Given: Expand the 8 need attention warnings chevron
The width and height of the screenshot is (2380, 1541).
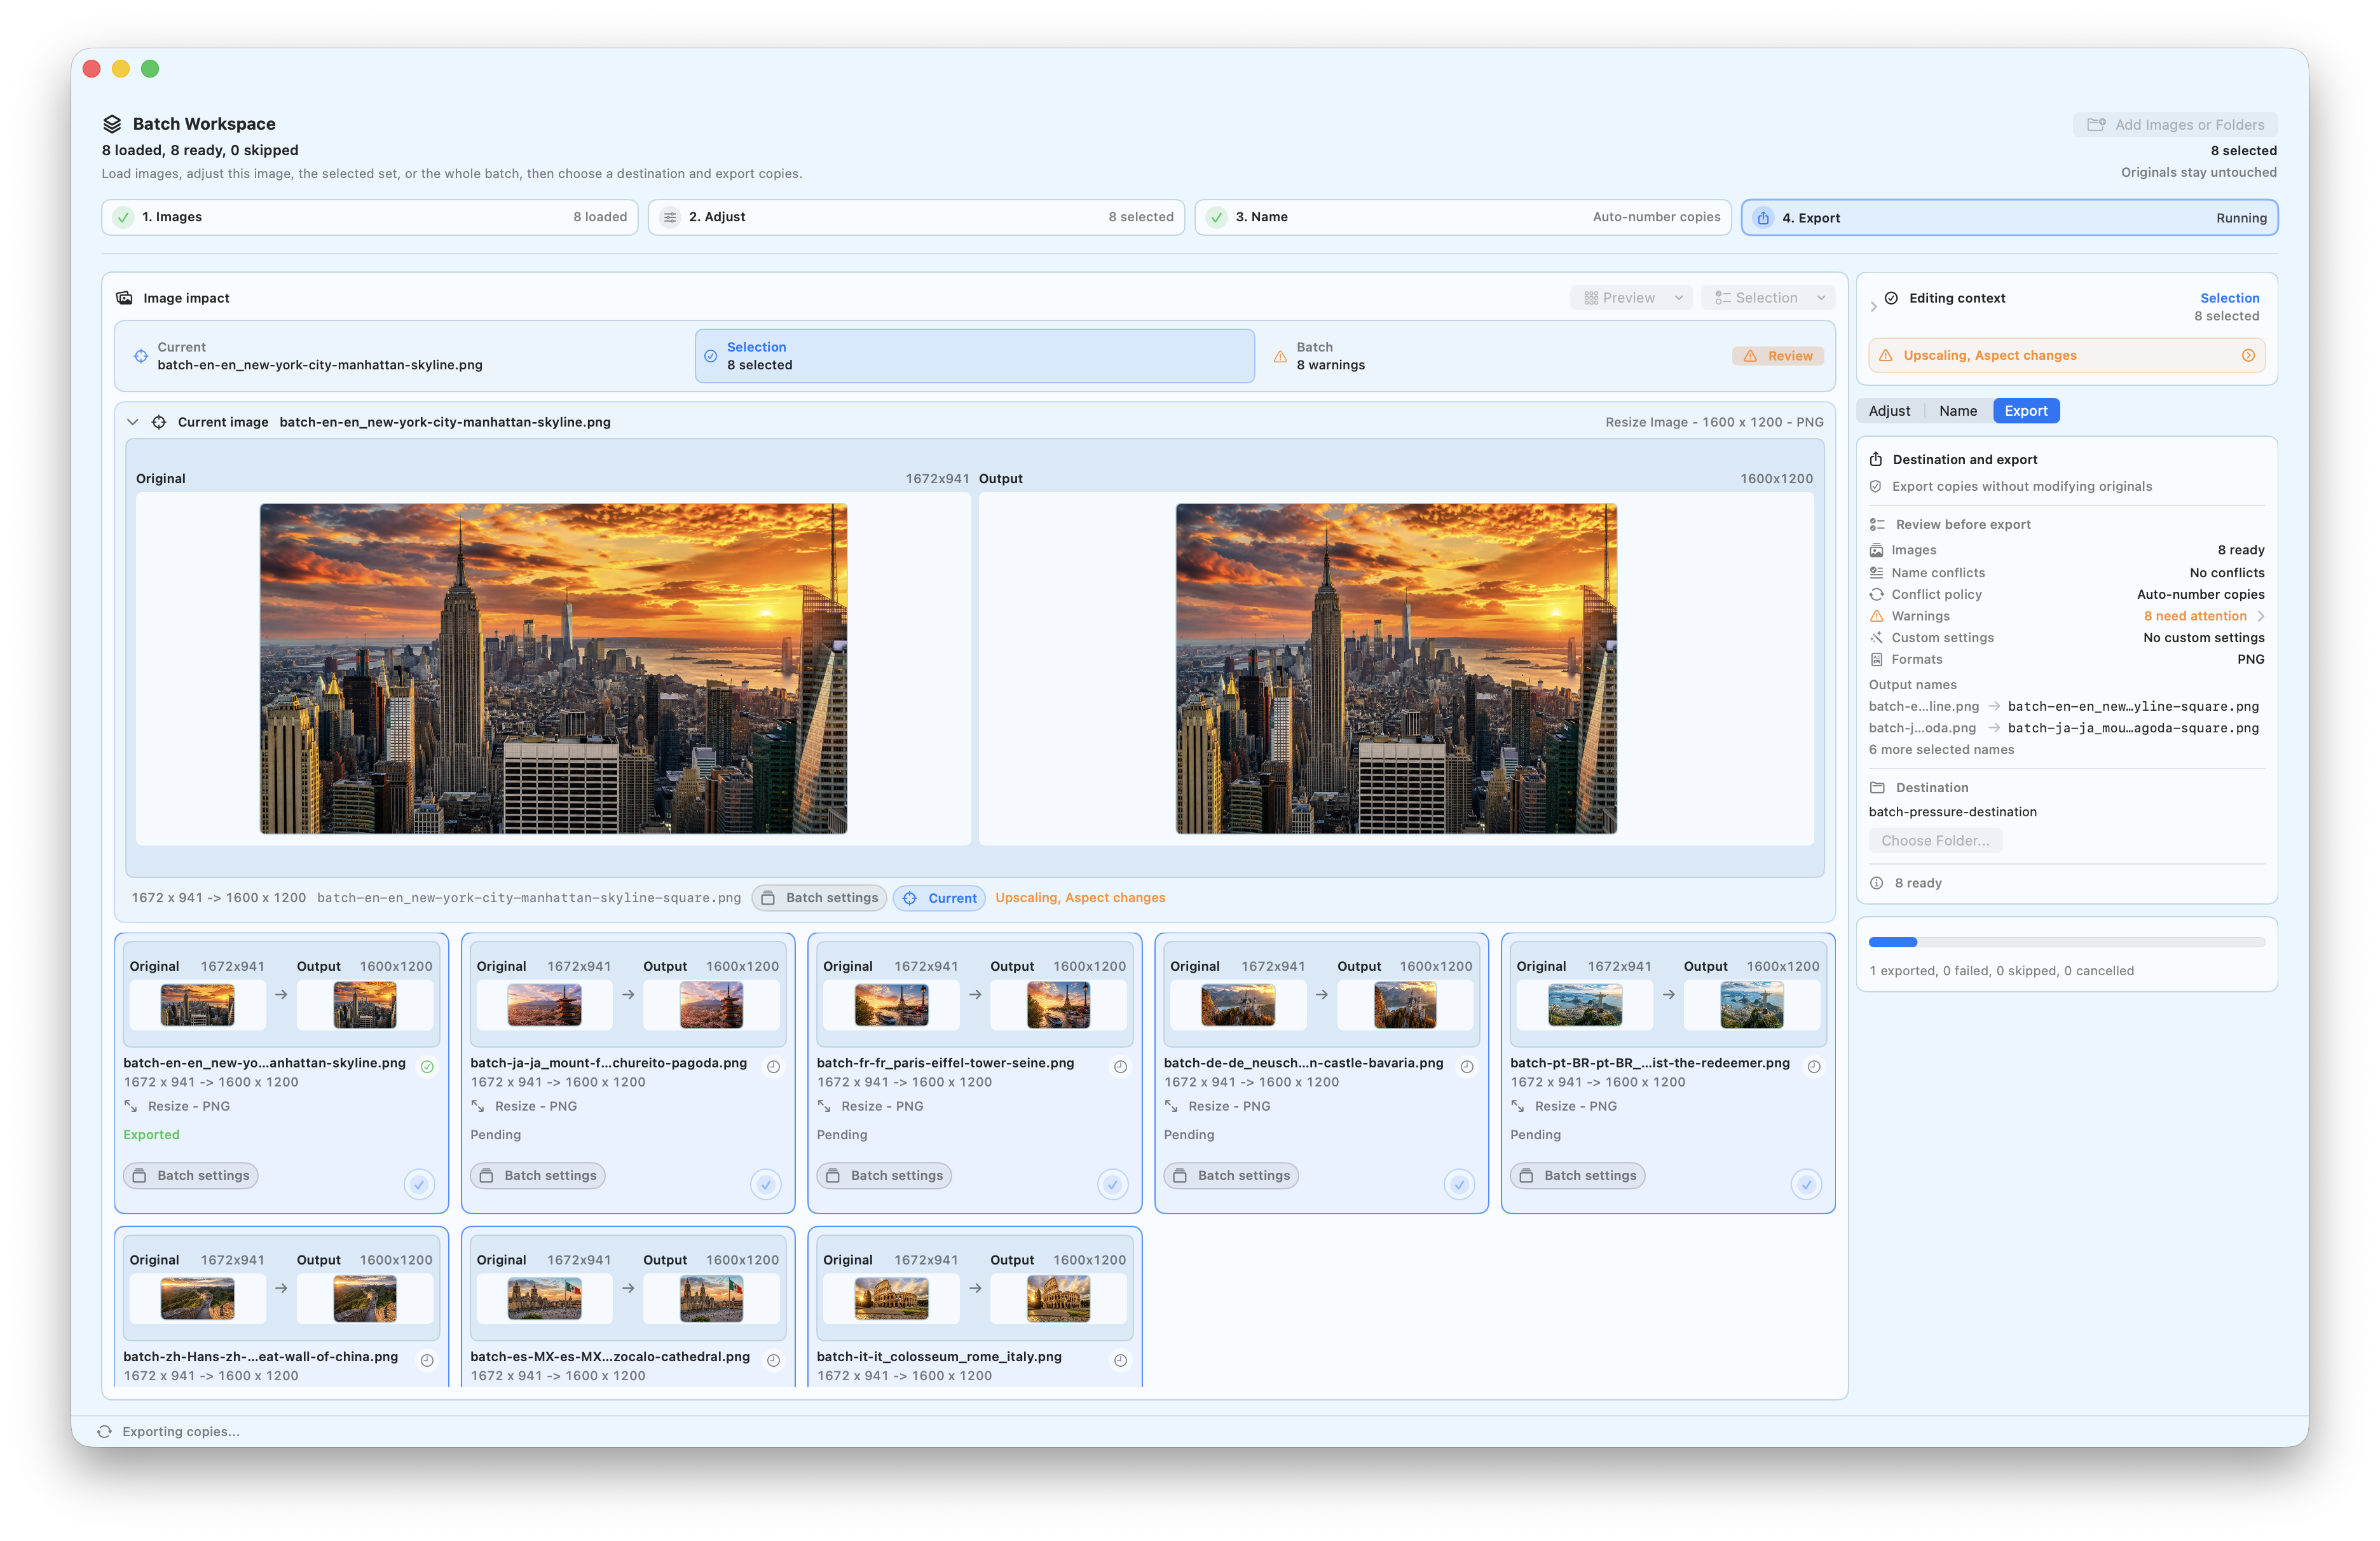Looking at the screenshot, I should point(2260,616).
